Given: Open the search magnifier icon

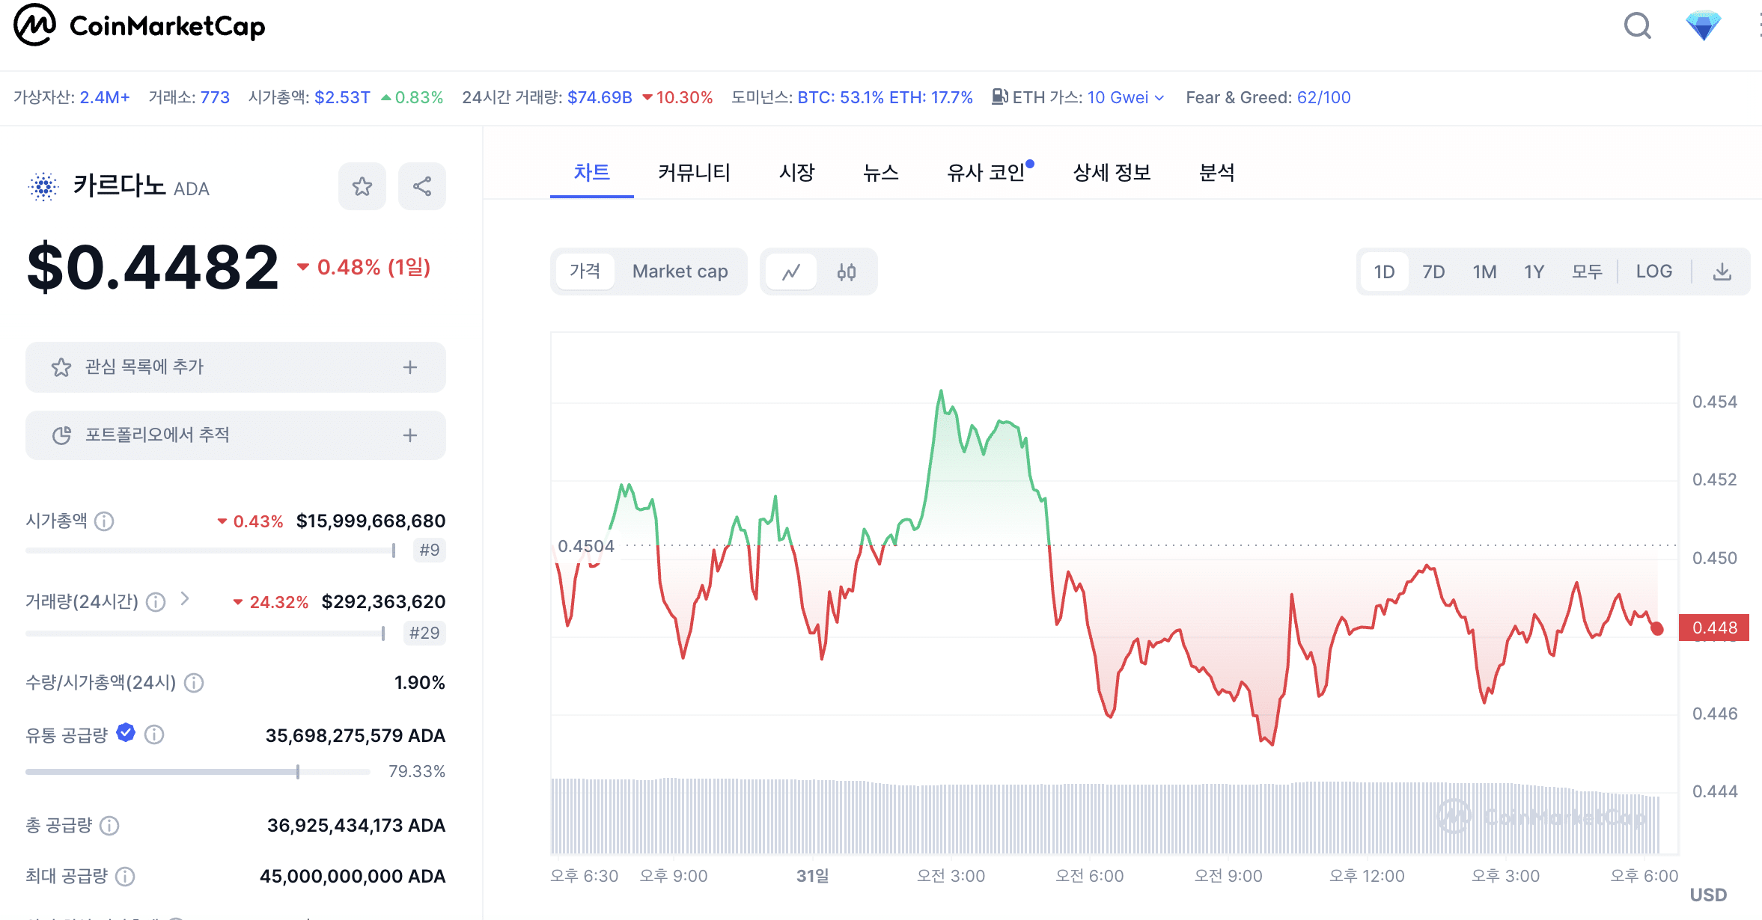Looking at the screenshot, I should coord(1637,25).
